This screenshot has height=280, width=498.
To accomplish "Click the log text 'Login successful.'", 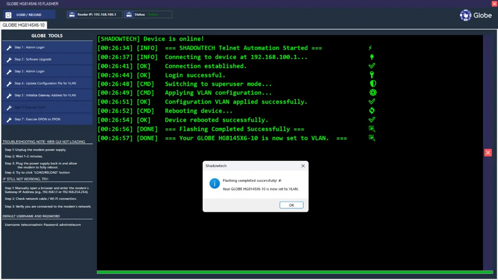I will pyautogui.click(x=195, y=75).
